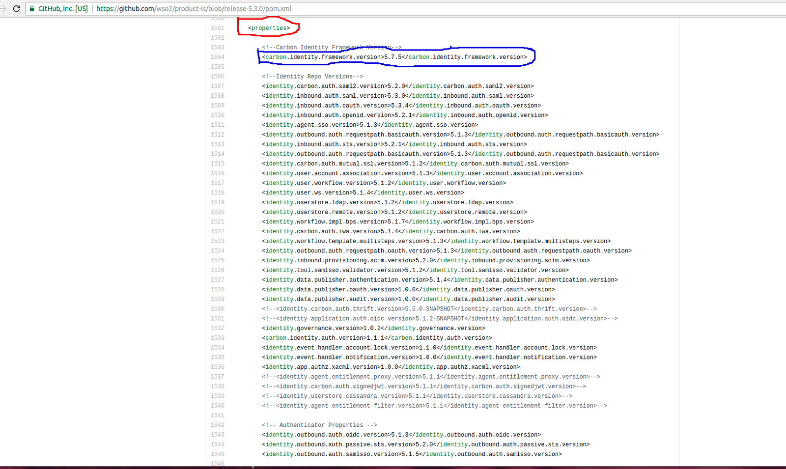
Task: Click the identity.outbound.auth.passive.sts.version line
Action: 426,445
